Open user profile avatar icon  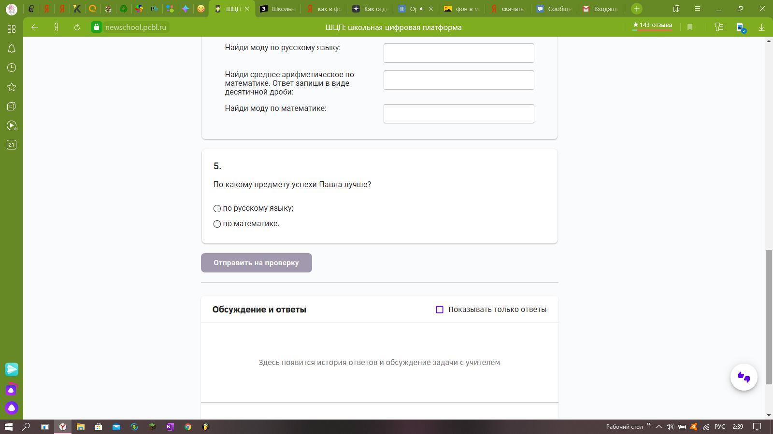(x=12, y=9)
